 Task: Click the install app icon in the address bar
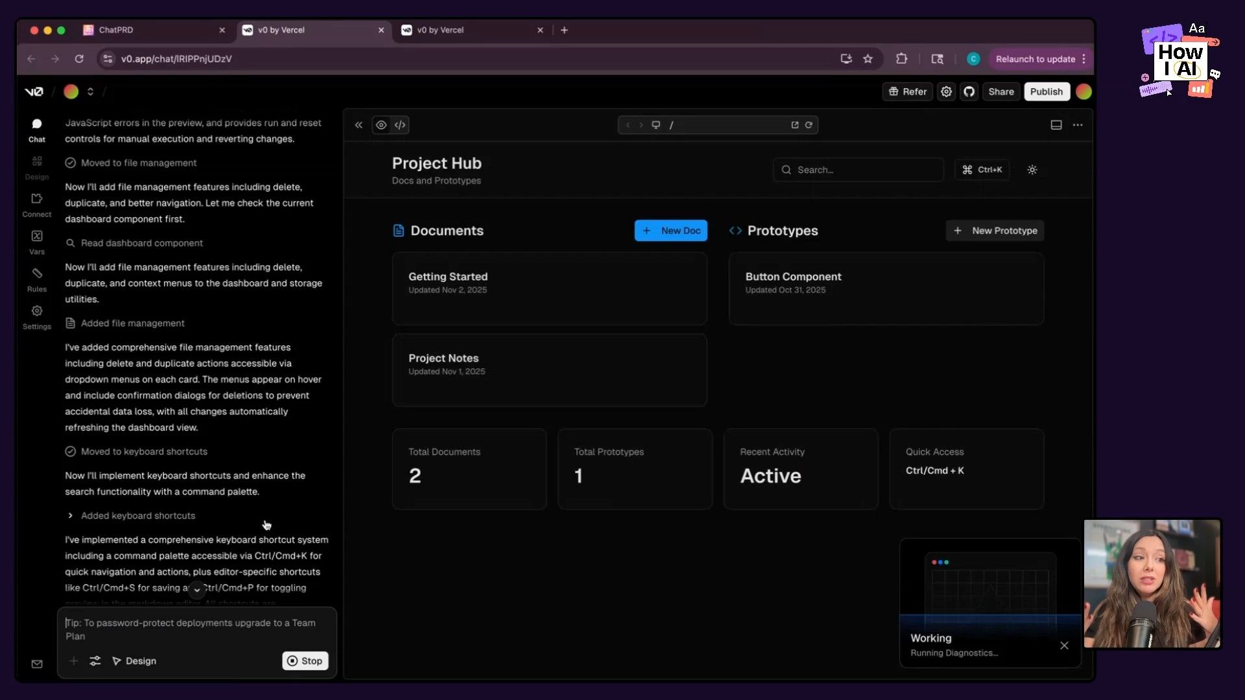[846, 59]
